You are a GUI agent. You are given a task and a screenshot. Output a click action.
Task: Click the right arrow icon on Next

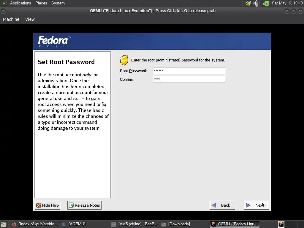pyautogui.click(x=248, y=205)
